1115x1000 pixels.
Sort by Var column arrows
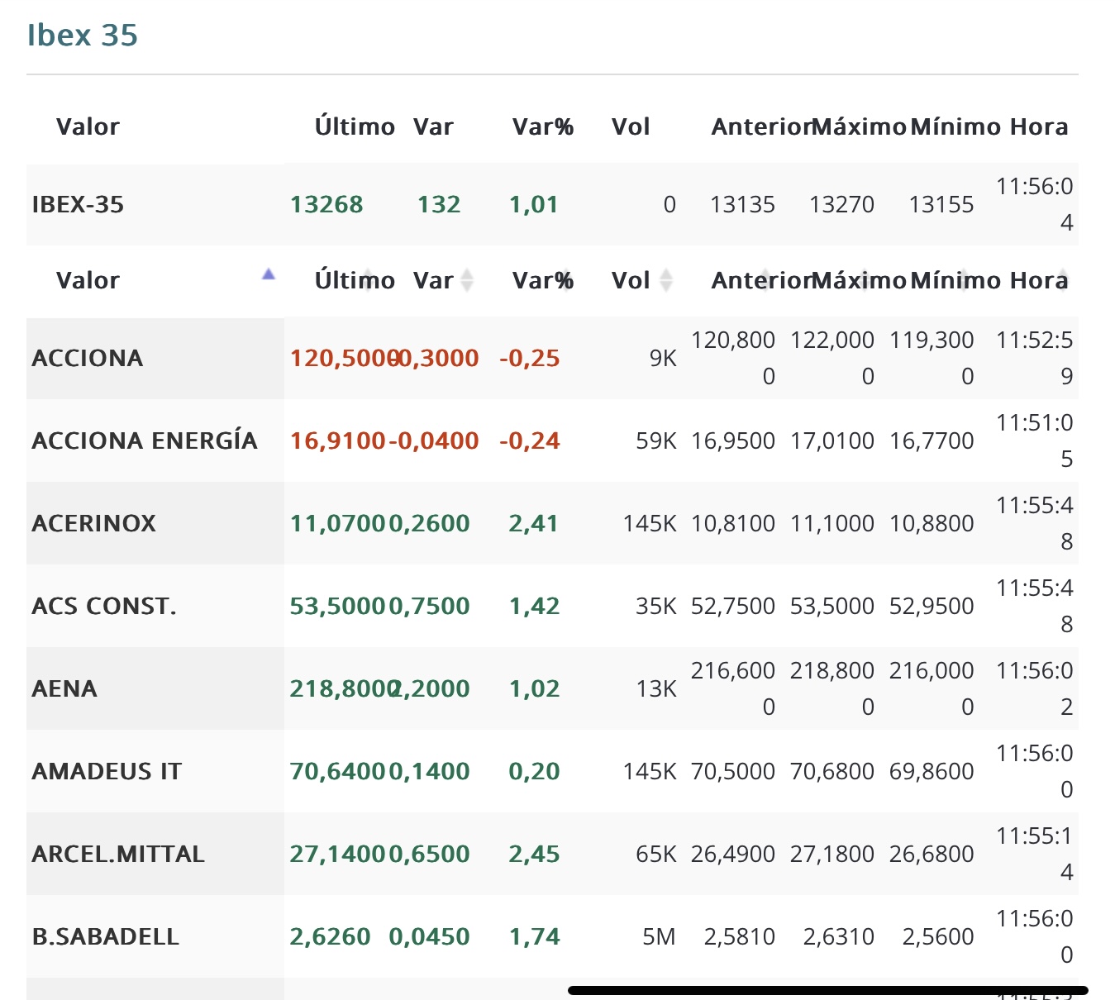467,280
